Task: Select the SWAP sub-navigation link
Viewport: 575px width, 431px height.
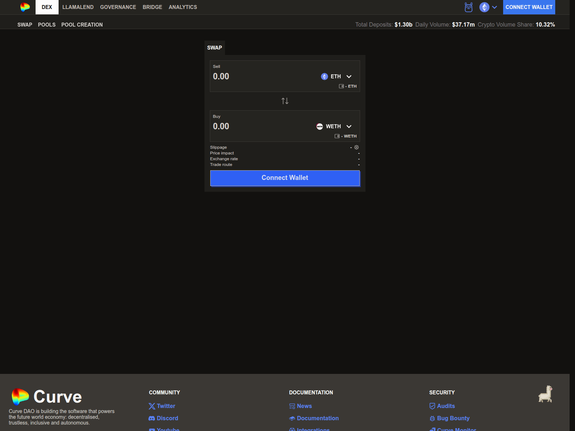Action: tap(25, 25)
